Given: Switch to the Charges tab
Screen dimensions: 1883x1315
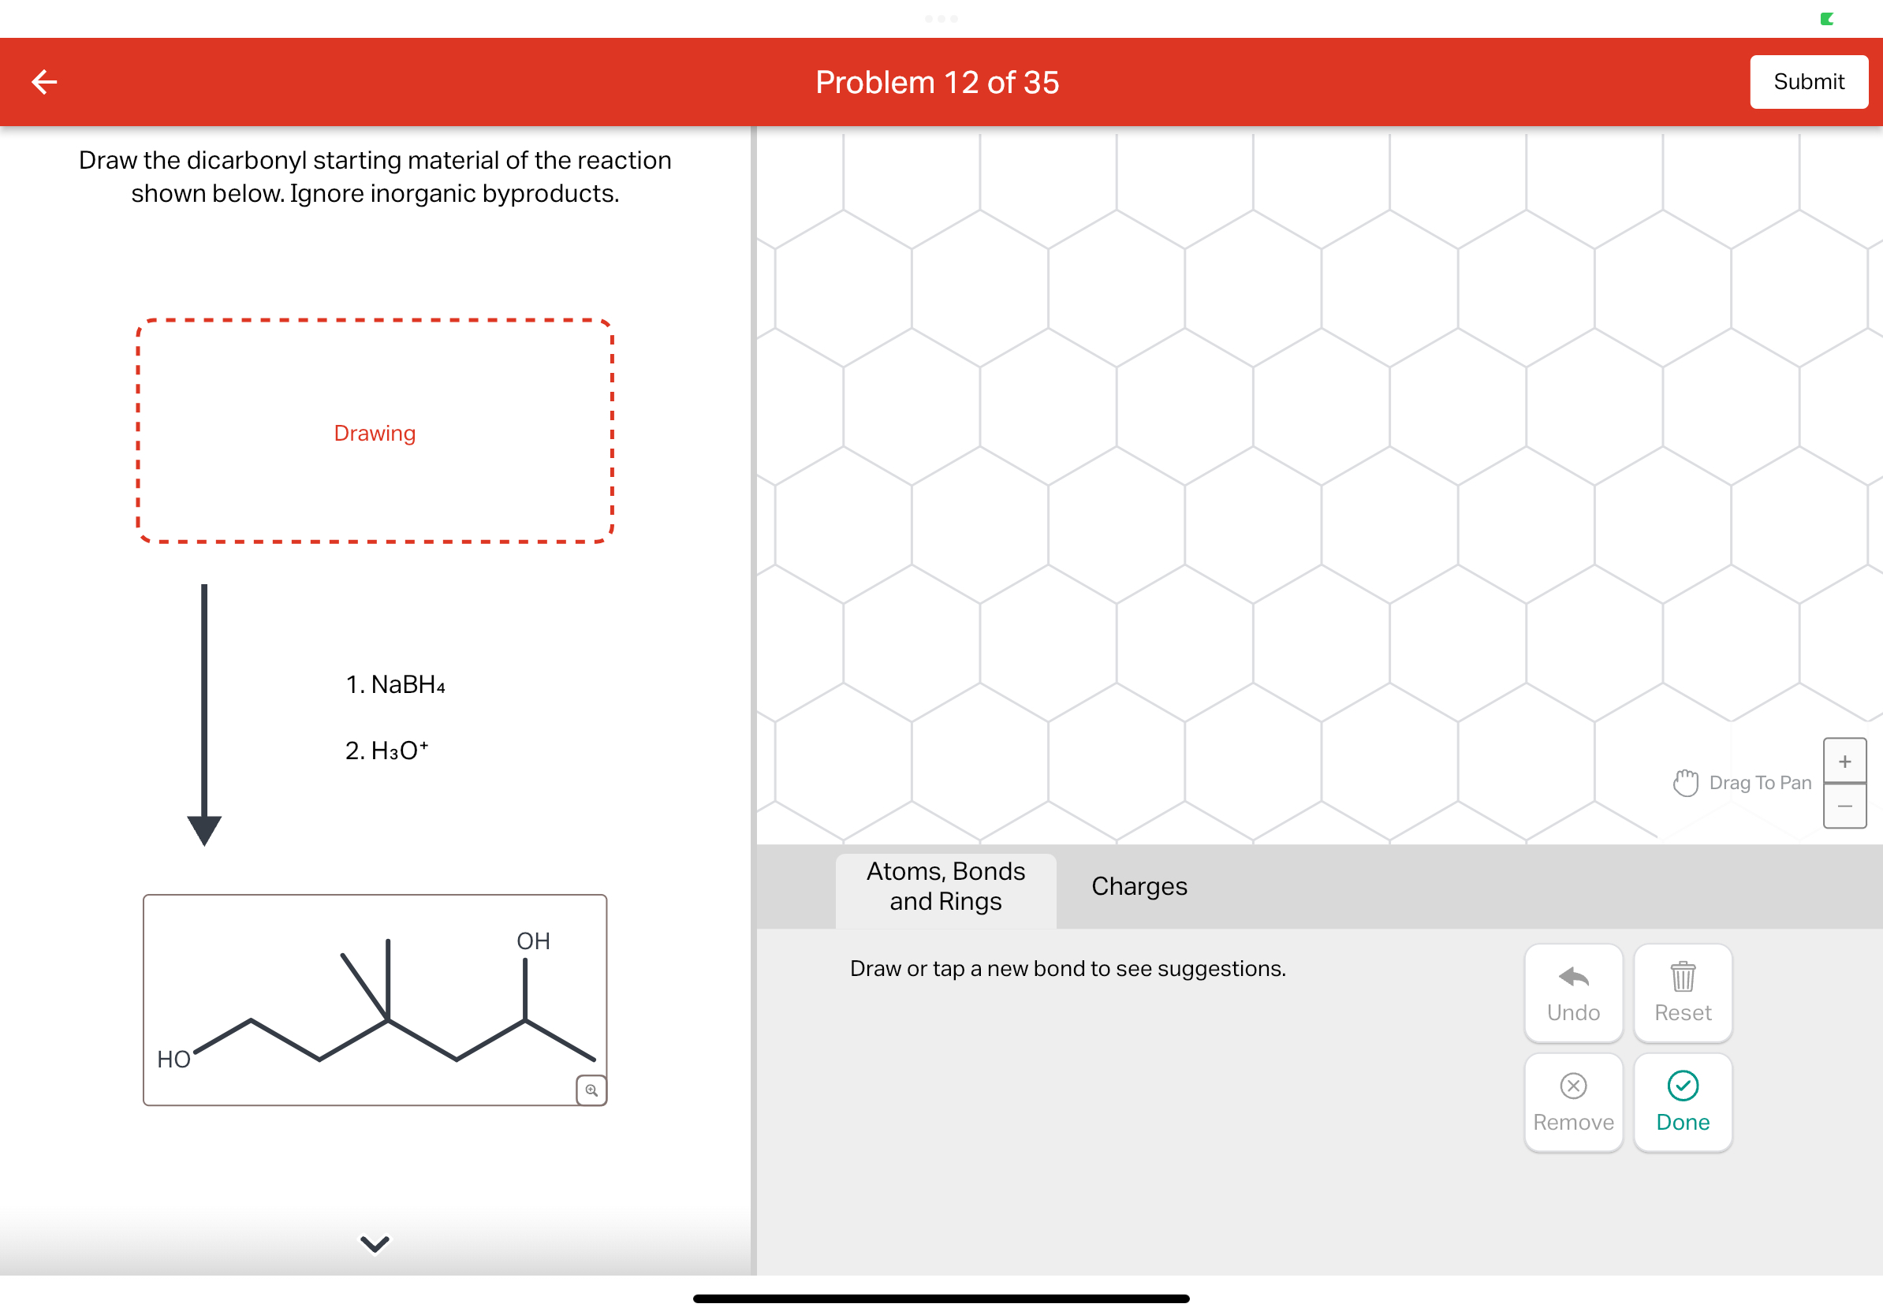Looking at the screenshot, I should [x=1139, y=886].
